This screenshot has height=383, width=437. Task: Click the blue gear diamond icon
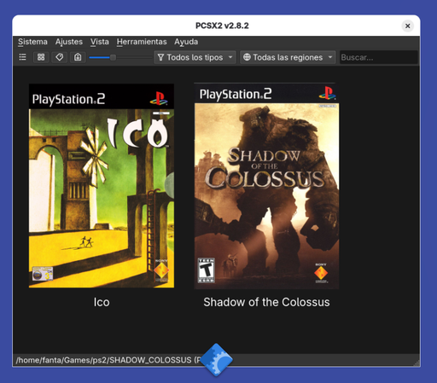(x=217, y=360)
